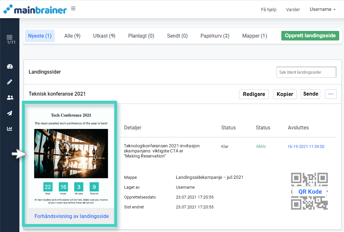
Task: Open the dashboard gauge icon
Action: [10, 67]
